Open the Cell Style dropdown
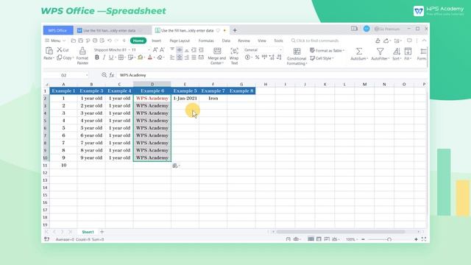 click(x=322, y=58)
